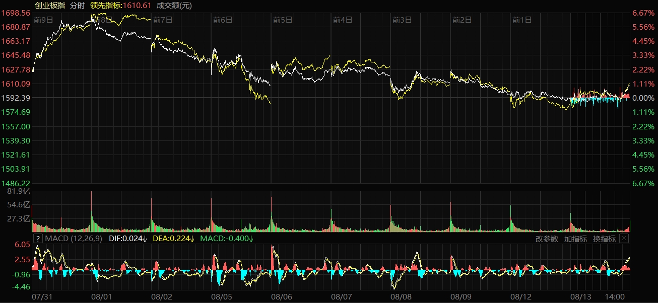
Task: Select the 前4日 day marker
Action: tap(343, 20)
